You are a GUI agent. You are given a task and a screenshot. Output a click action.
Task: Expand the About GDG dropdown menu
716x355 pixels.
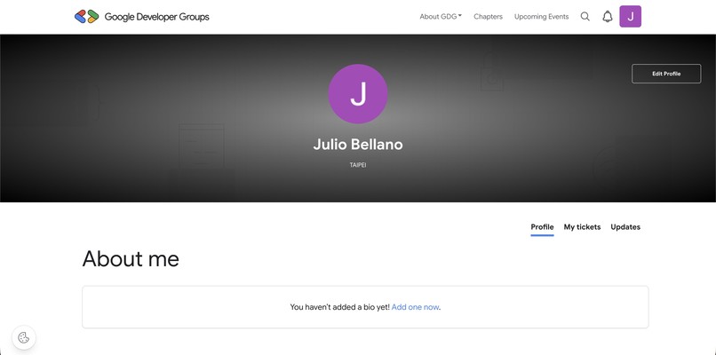coord(441,17)
